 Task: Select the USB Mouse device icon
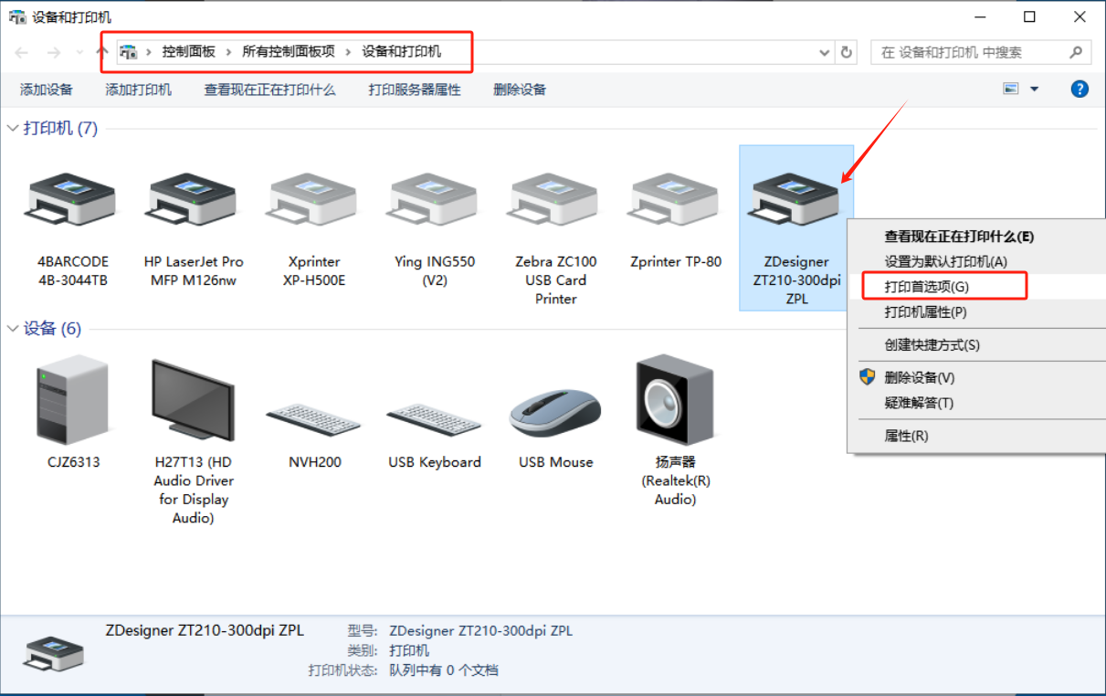(555, 413)
